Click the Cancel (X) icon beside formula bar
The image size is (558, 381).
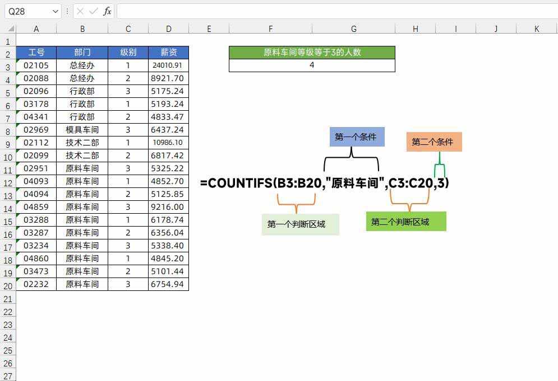(80, 11)
